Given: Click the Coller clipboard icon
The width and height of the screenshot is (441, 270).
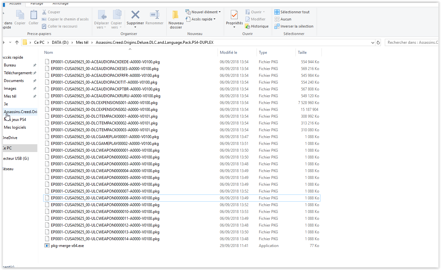Looking at the screenshot, I should tap(33, 15).
